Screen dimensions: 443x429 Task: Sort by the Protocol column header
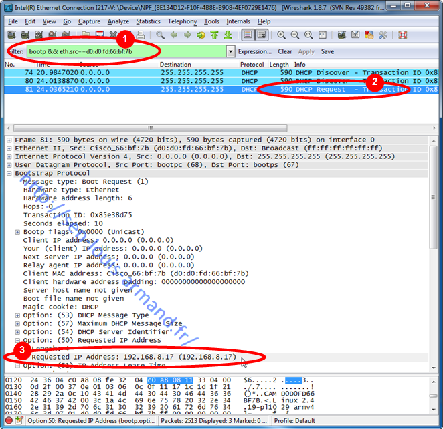pos(252,65)
